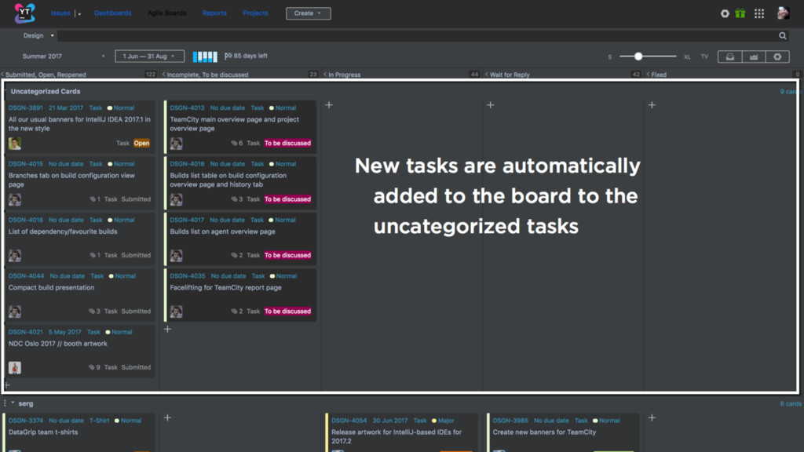Click 'Submitted' state on DSGN-4018 card
This screenshot has width=804, height=452.
[x=136, y=255]
